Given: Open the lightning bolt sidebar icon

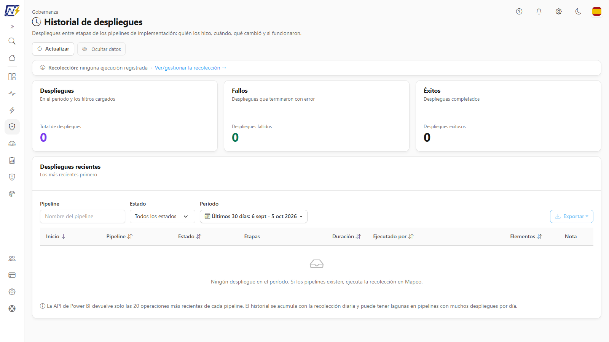Looking at the screenshot, I should click(12, 110).
